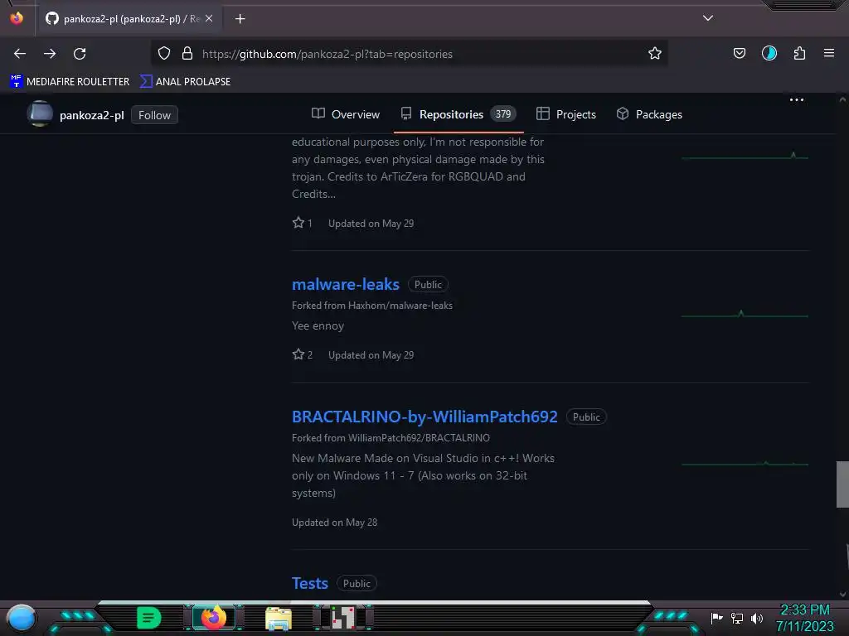The image size is (849, 636).
Task: Open the tracking protection shield icon
Action: 164,53
